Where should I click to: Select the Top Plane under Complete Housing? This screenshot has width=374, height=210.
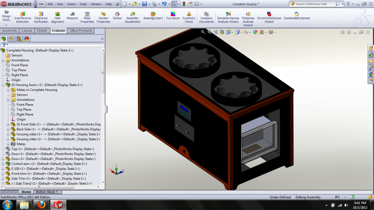point(19,70)
